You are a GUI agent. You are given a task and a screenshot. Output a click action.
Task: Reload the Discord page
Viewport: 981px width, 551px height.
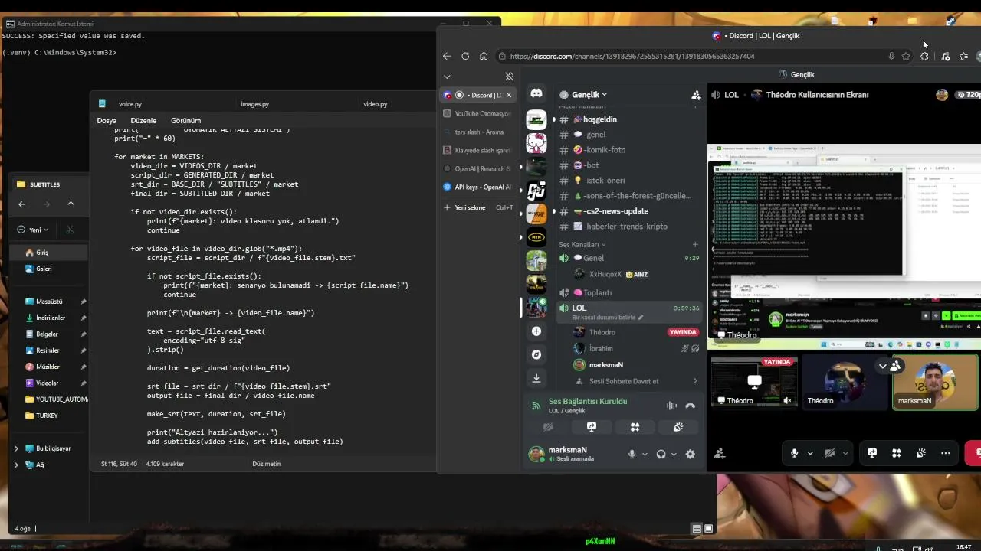pyautogui.click(x=465, y=56)
